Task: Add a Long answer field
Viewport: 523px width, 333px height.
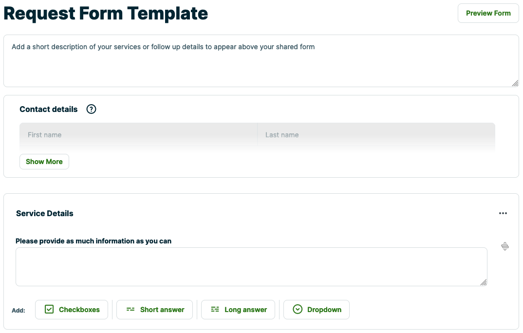Action: 238,309
